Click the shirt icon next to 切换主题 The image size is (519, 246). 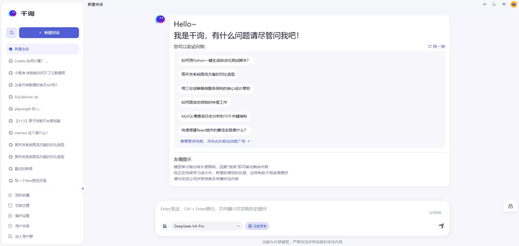pyautogui.click(x=10, y=205)
